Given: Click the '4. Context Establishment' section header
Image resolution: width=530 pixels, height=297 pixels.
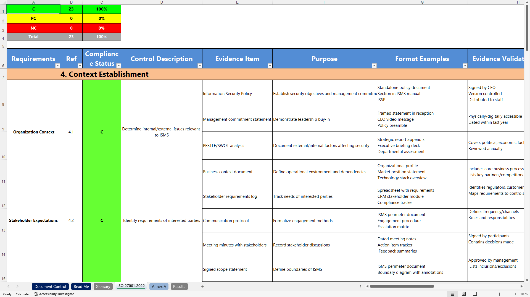Looking at the screenshot, I should click(x=104, y=74).
